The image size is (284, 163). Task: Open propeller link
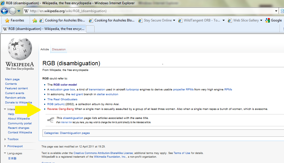click(x=179, y=89)
